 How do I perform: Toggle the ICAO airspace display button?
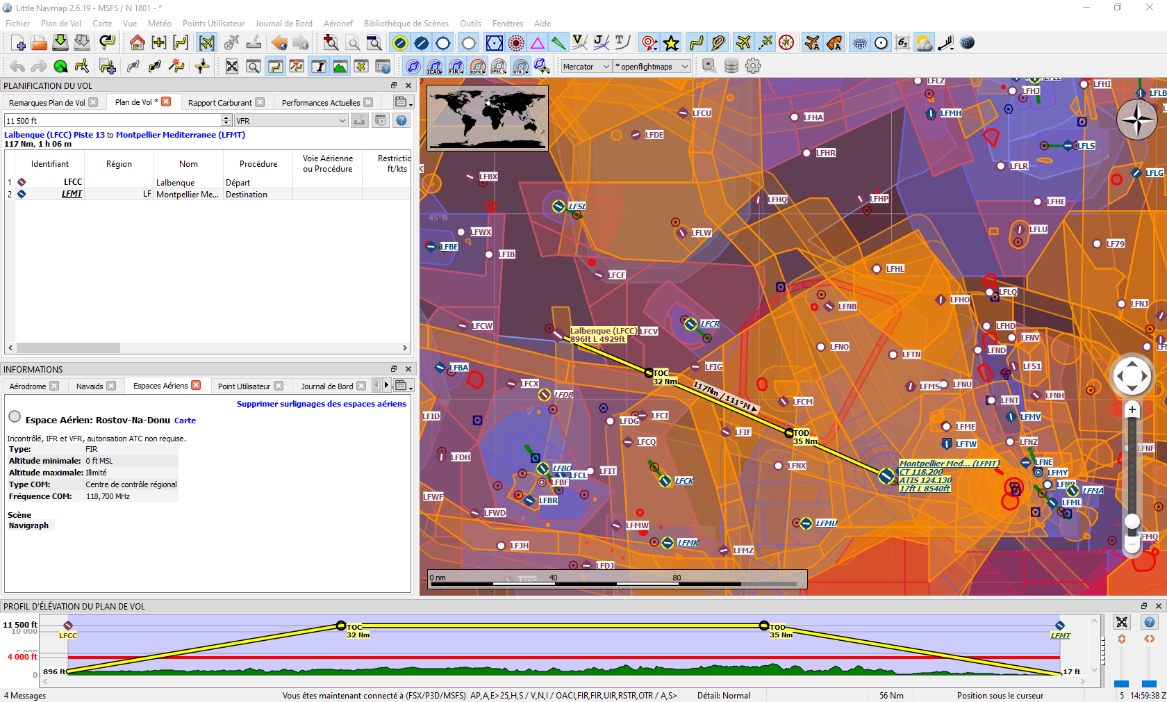click(x=435, y=66)
